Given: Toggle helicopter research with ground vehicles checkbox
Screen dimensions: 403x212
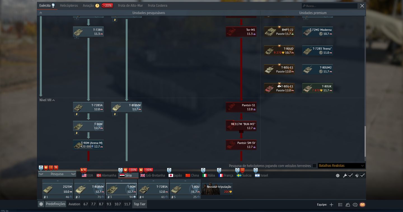Looking at the screenshot, I should click(x=314, y=166).
